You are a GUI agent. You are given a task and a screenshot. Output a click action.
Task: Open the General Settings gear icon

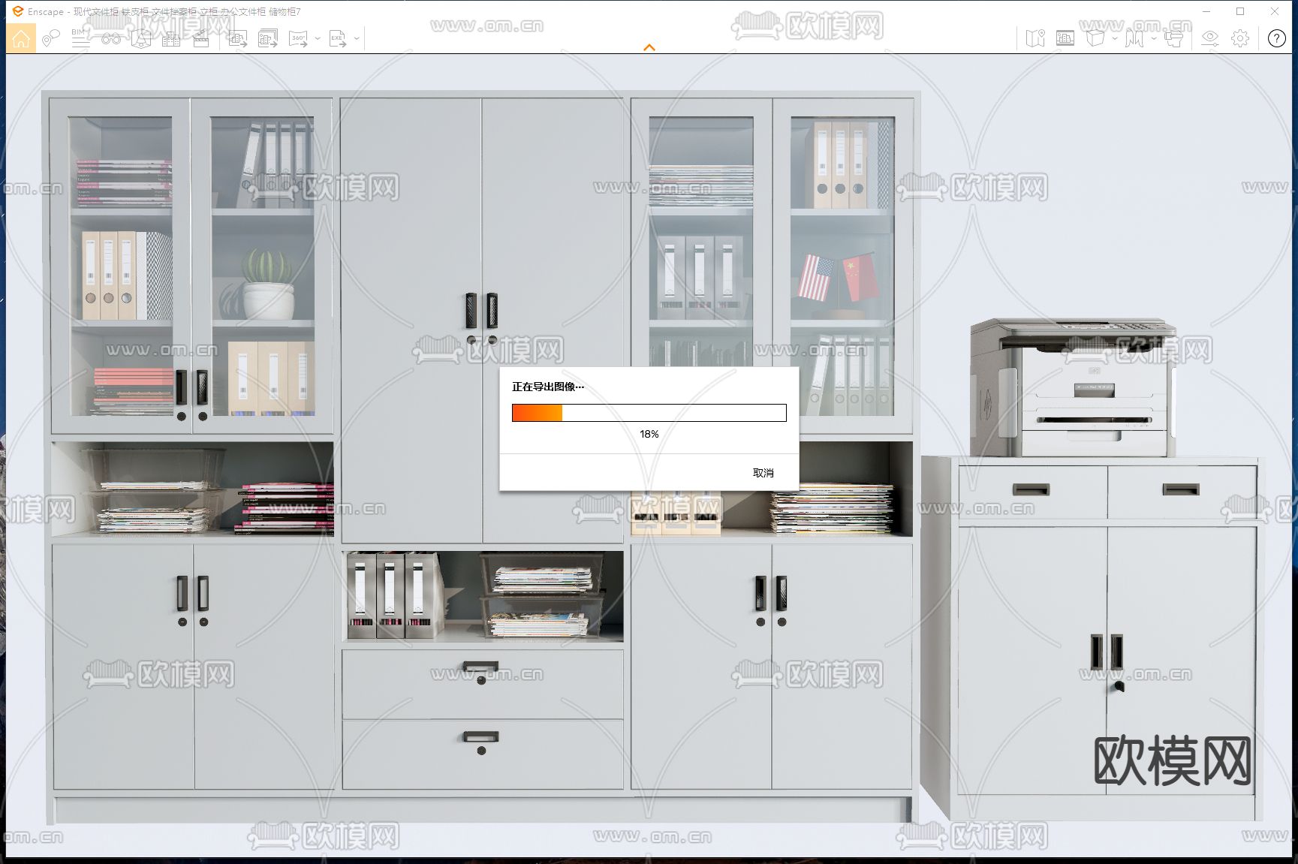1240,38
